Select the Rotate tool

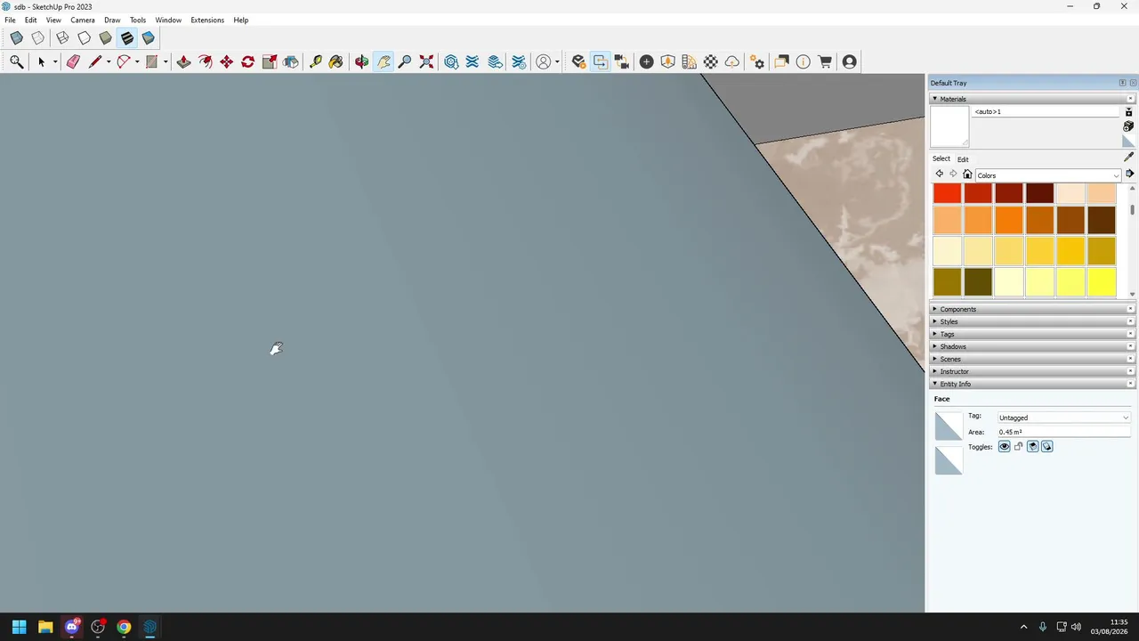248,61
